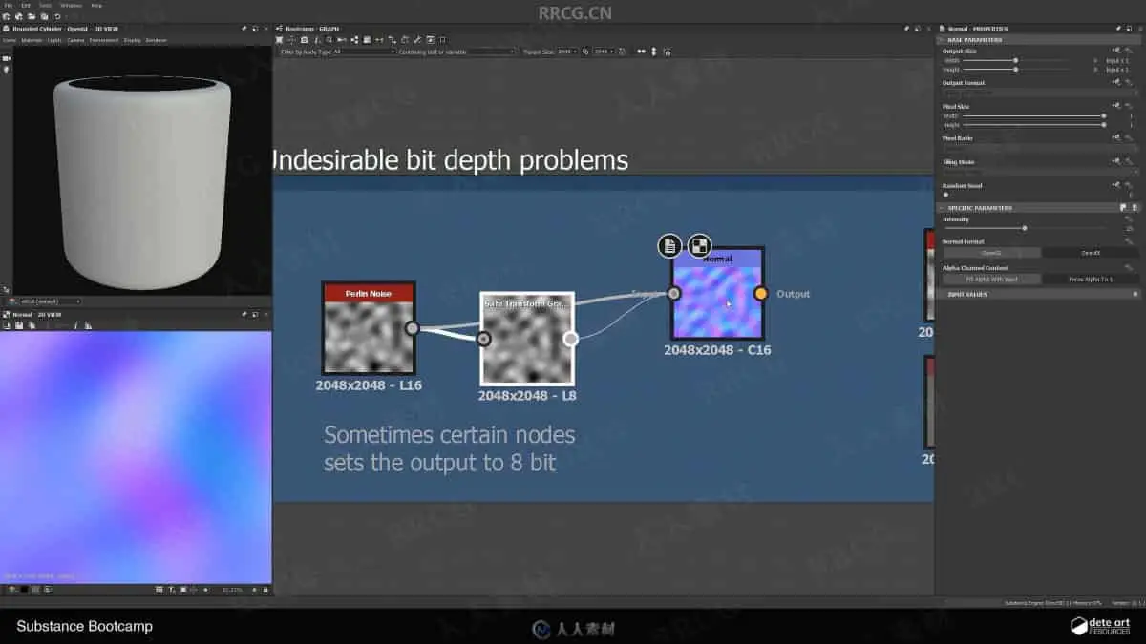Click the save icon in main toolbar
The width and height of the screenshot is (1146, 644).
(44, 16)
